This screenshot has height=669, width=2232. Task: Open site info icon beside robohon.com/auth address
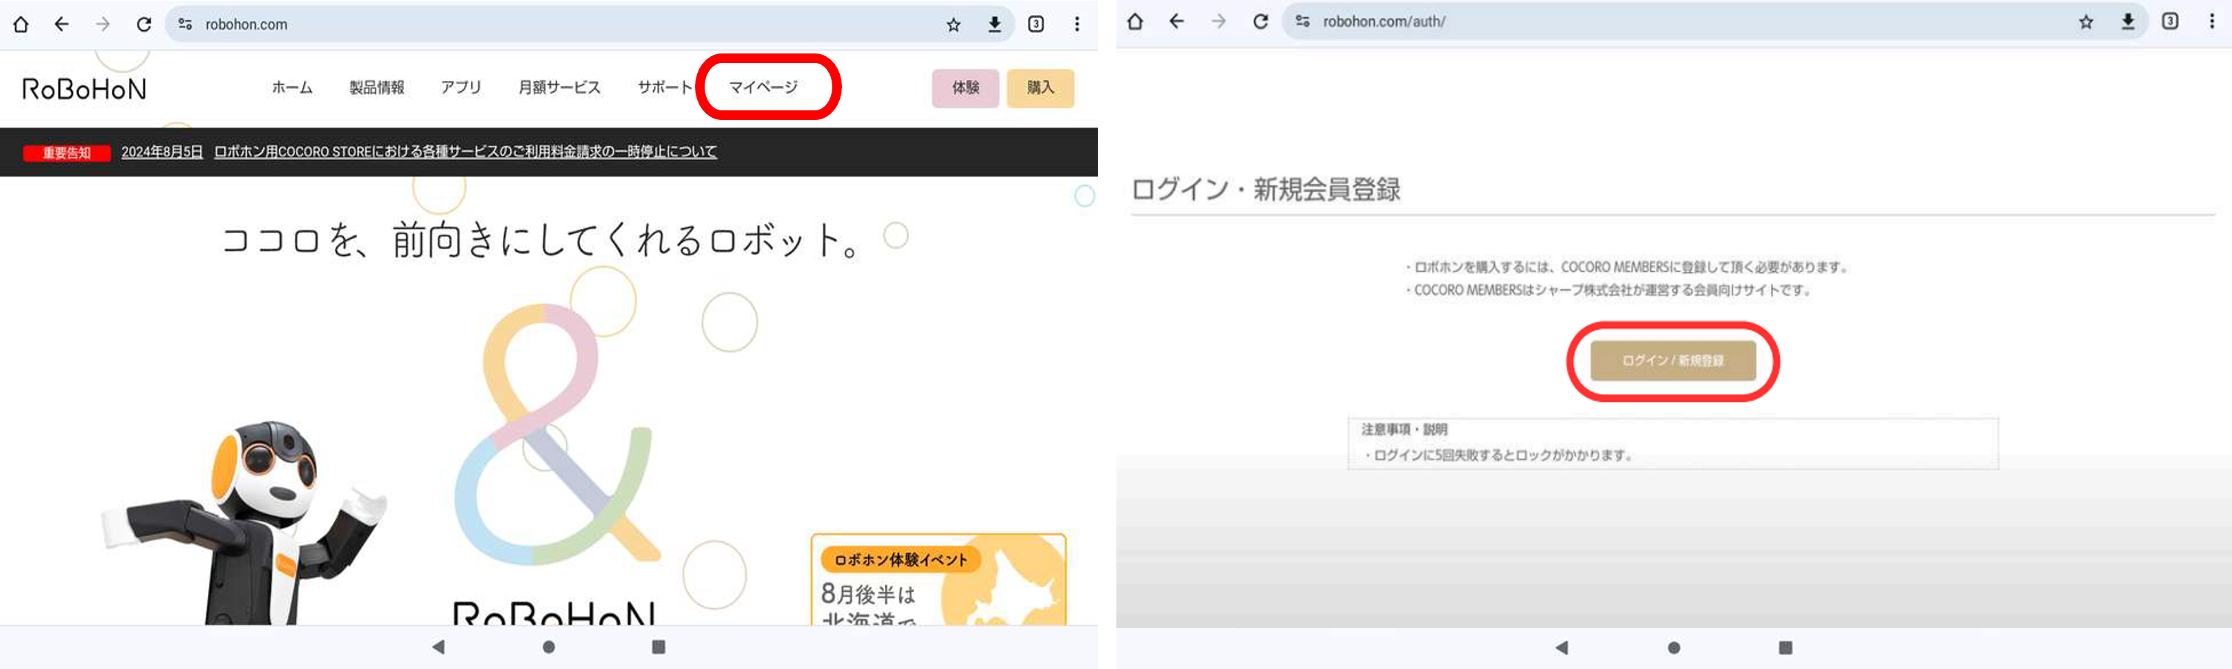[x=1302, y=22]
